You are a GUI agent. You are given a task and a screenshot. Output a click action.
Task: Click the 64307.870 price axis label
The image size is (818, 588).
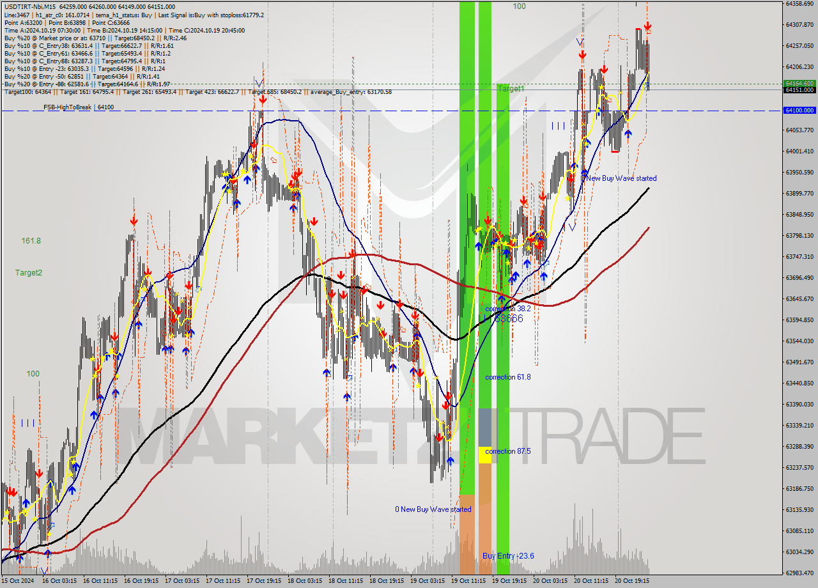(799, 24)
